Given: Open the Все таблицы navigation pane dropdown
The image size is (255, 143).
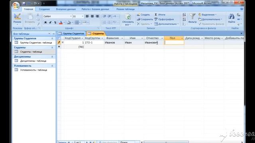Looking at the screenshot, I should point(49,34).
